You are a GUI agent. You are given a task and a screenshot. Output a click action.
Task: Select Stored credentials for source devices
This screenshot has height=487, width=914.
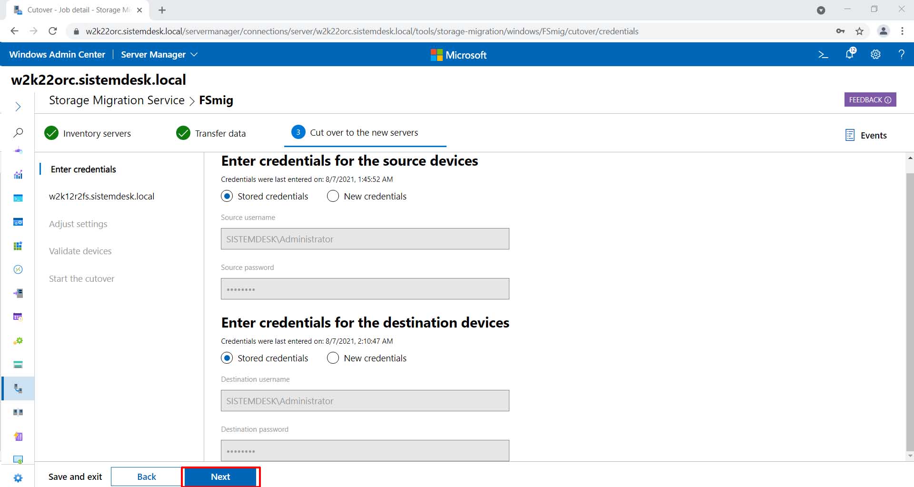coord(227,196)
